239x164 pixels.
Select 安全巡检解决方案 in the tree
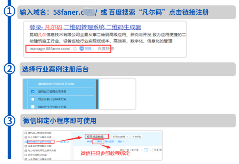tap(37, 155)
